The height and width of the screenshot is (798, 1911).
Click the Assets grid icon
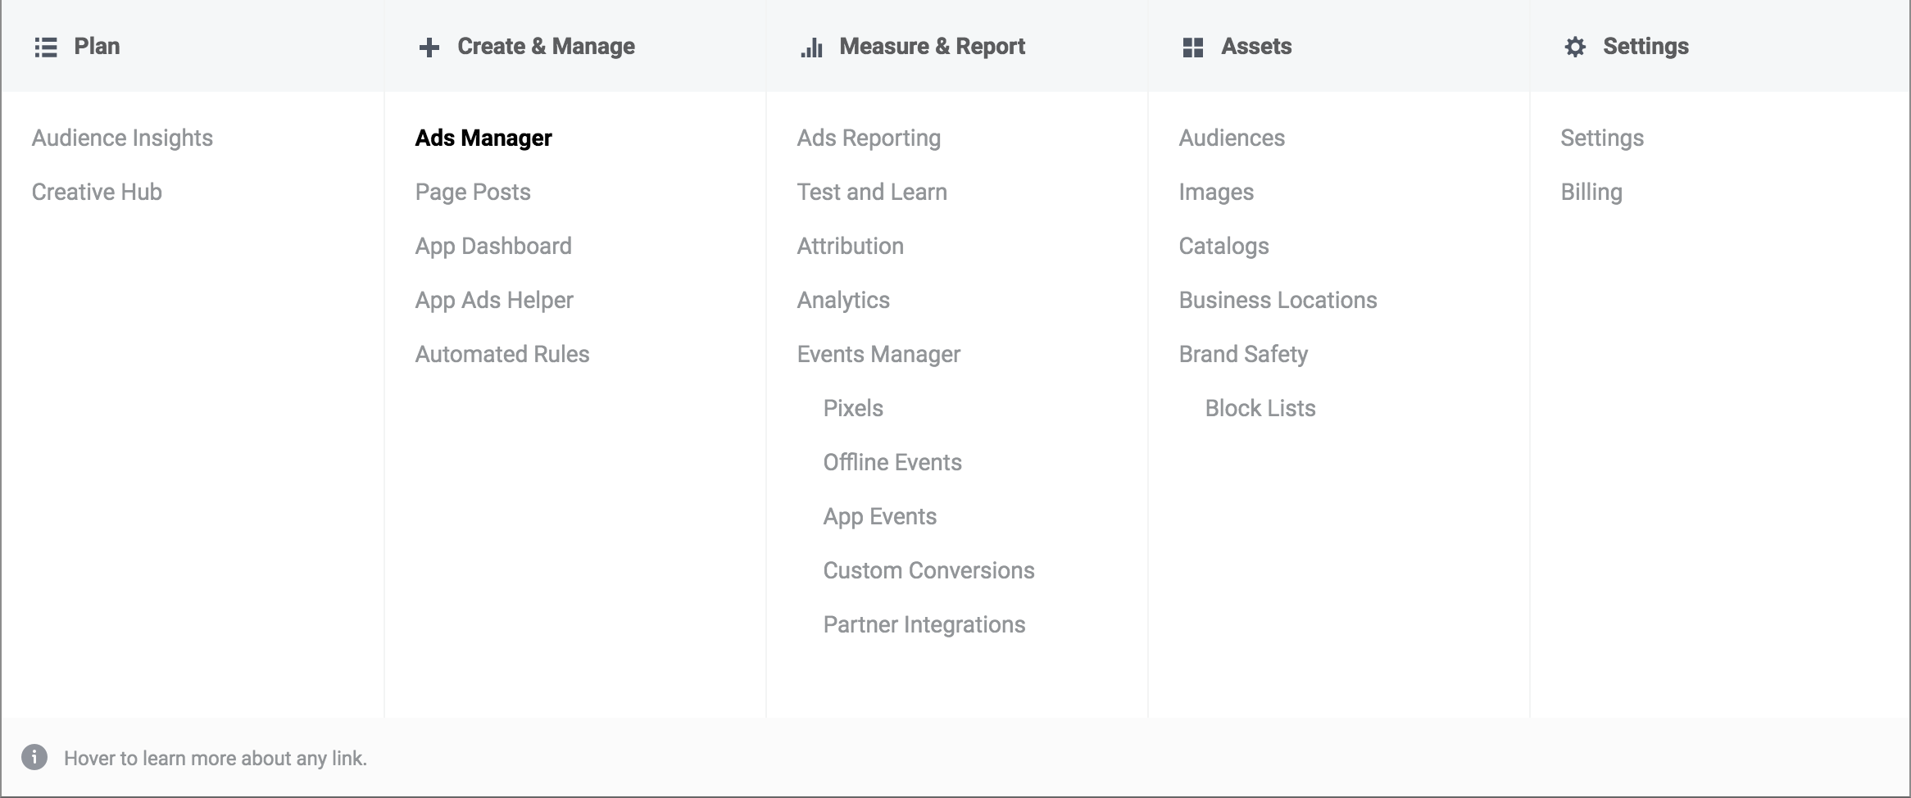(1193, 48)
